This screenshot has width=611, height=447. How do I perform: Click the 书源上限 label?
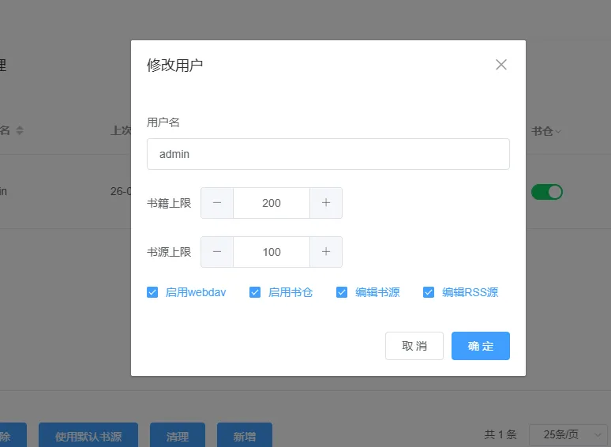click(169, 252)
